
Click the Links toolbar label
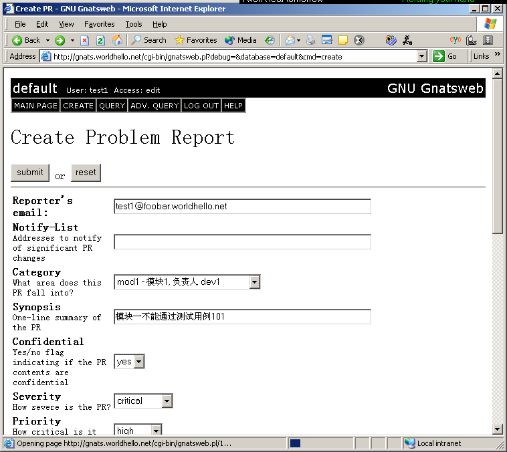click(x=481, y=56)
